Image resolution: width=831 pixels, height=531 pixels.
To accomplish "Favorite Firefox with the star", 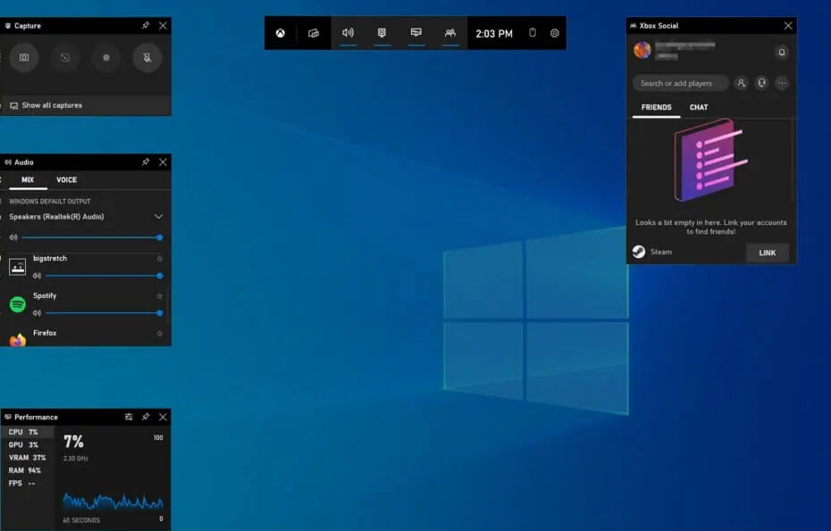I will [160, 334].
